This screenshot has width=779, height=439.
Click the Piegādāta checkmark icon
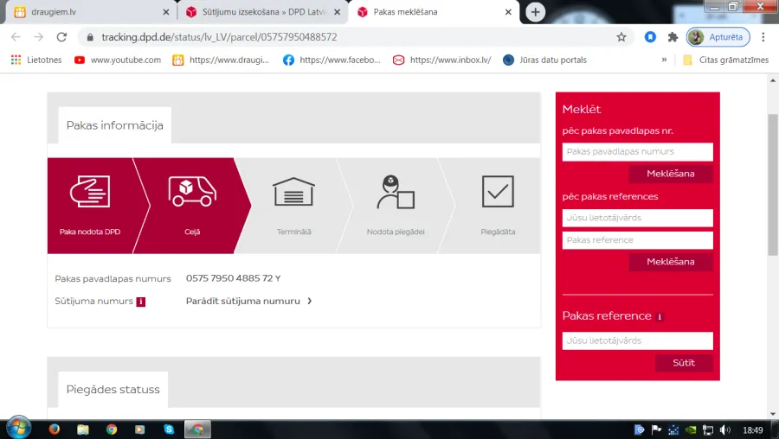click(x=498, y=192)
